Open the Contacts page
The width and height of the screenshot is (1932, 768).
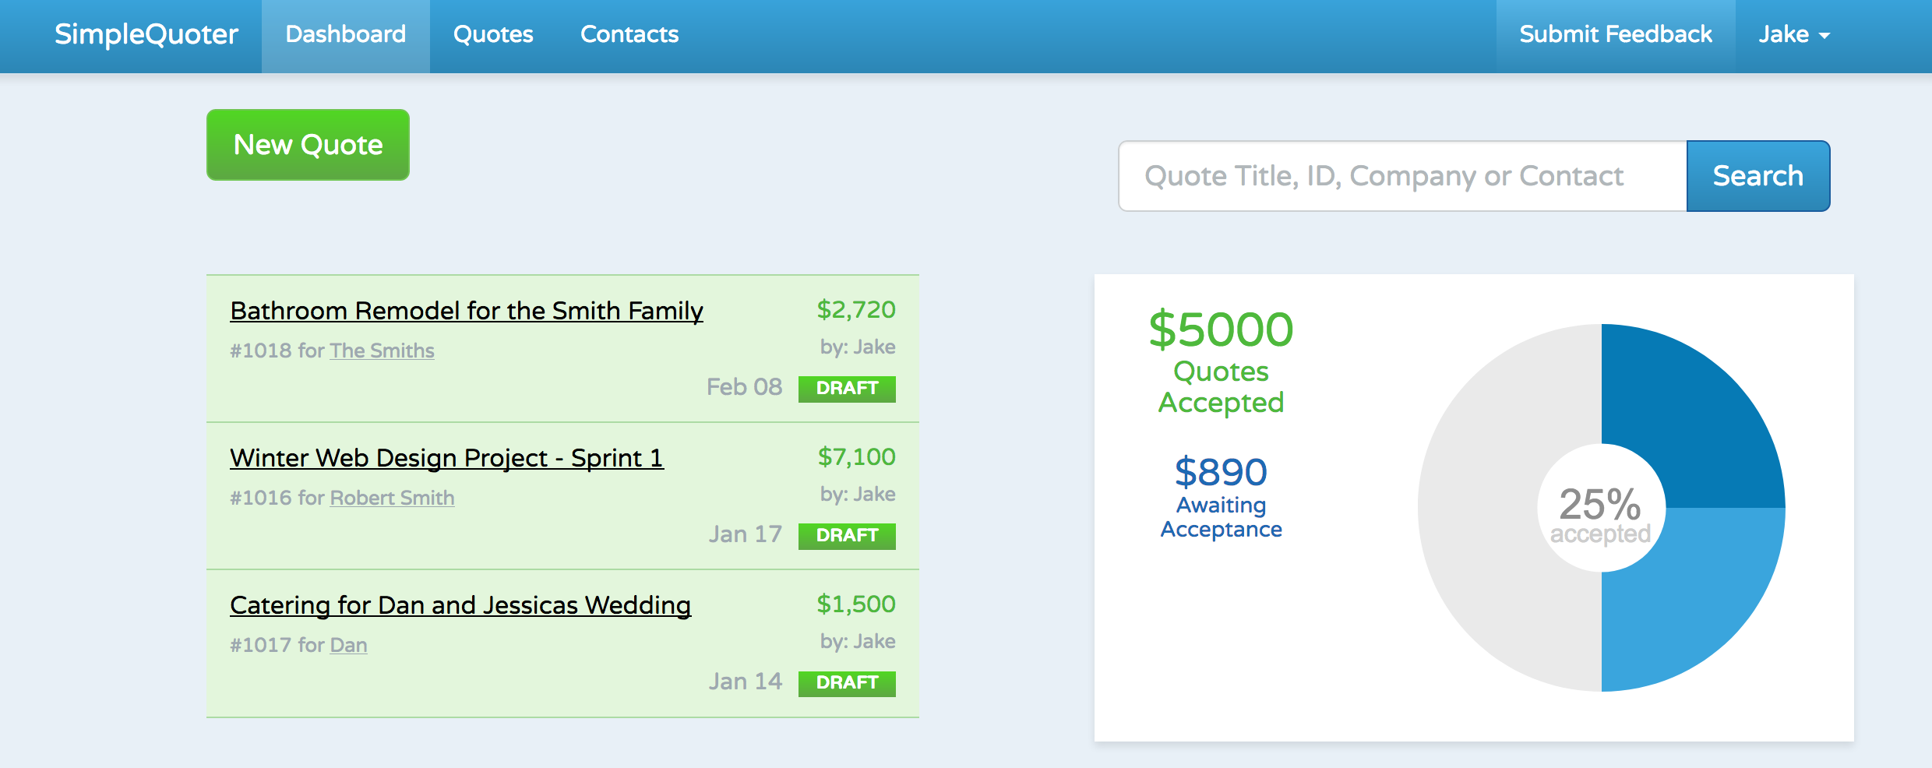(x=629, y=35)
